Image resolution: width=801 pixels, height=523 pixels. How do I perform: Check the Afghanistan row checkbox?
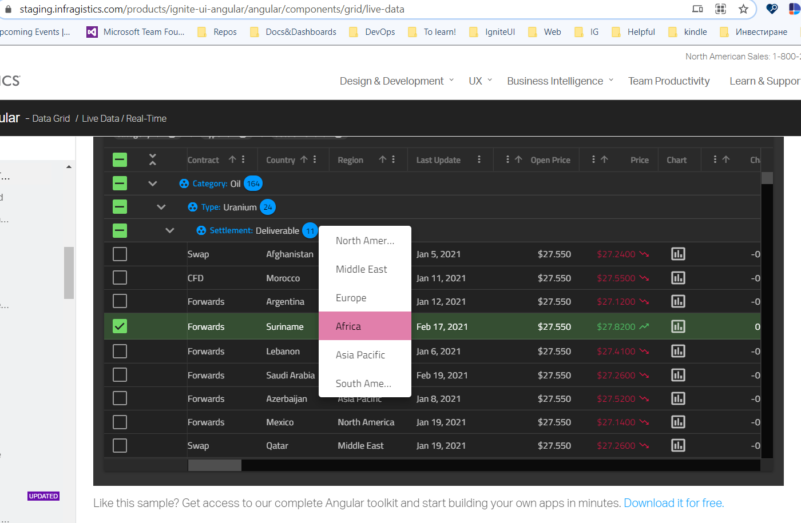coord(120,254)
